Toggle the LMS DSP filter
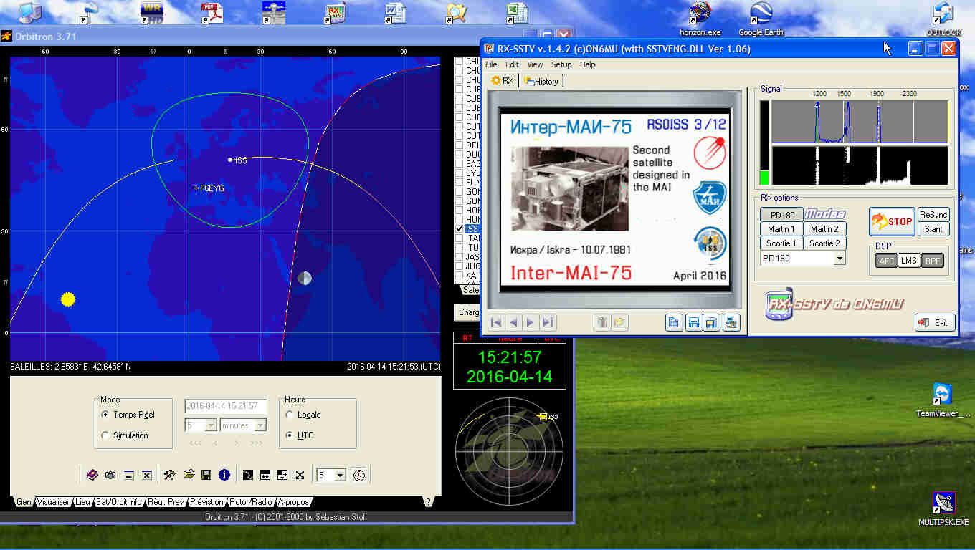This screenshot has width=975, height=550. click(x=909, y=261)
